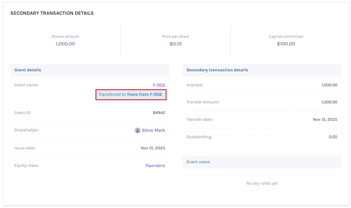Click the Price per share $0.10 value
Image resolution: width=351 pixels, height=208 pixels.
(175, 44)
